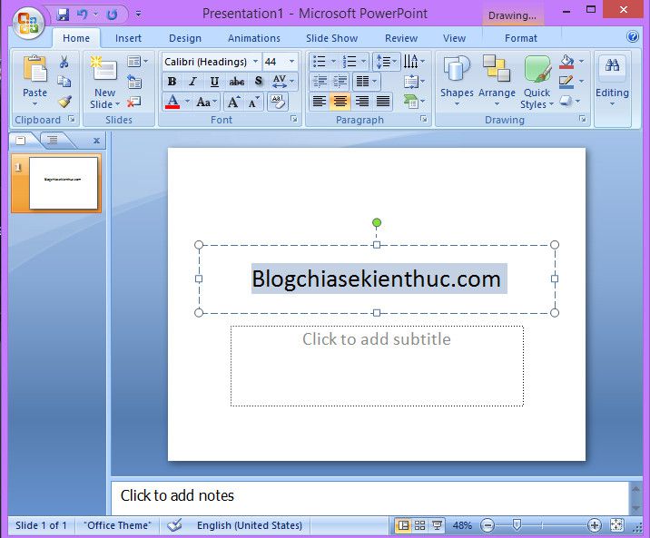Open the Arrange options
Image resolution: width=650 pixels, height=538 pixels.
click(497, 81)
